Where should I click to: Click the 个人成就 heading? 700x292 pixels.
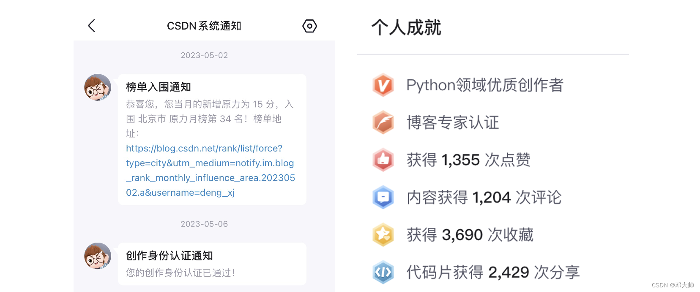point(406,27)
